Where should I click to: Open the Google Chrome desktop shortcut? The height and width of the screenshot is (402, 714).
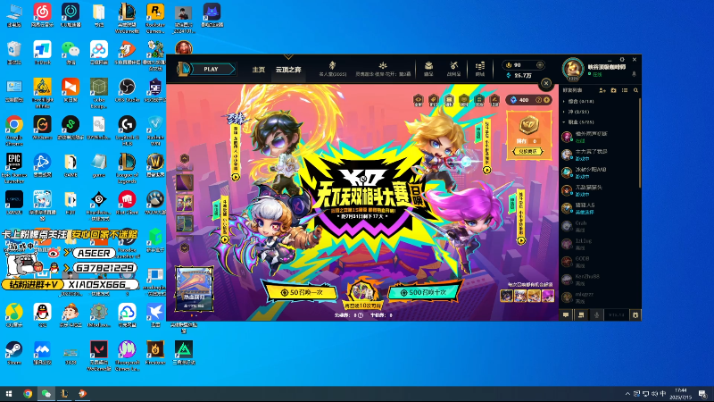14,130
